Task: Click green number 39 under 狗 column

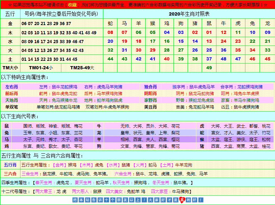Action: [181, 59]
